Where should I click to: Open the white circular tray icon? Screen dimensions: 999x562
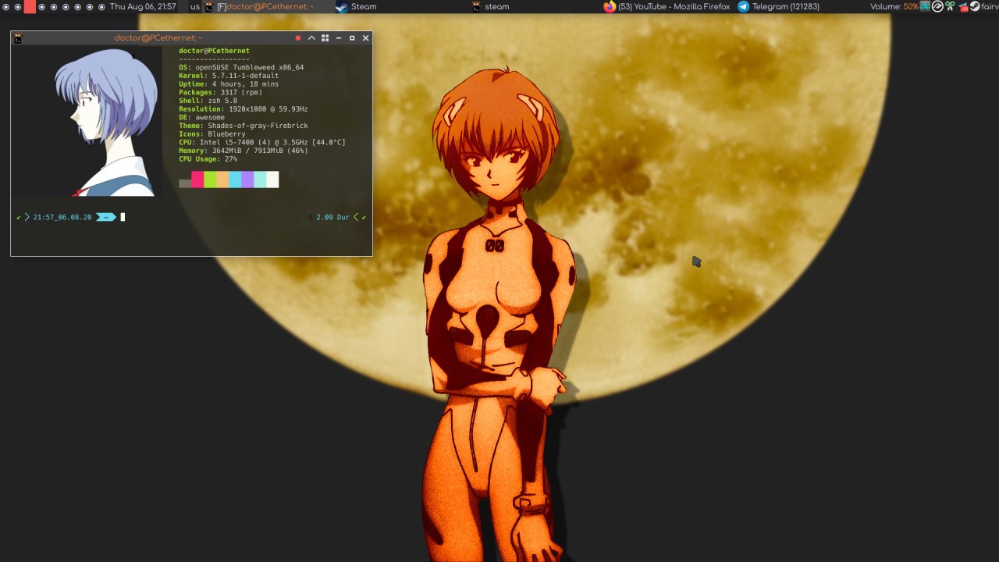click(x=937, y=6)
